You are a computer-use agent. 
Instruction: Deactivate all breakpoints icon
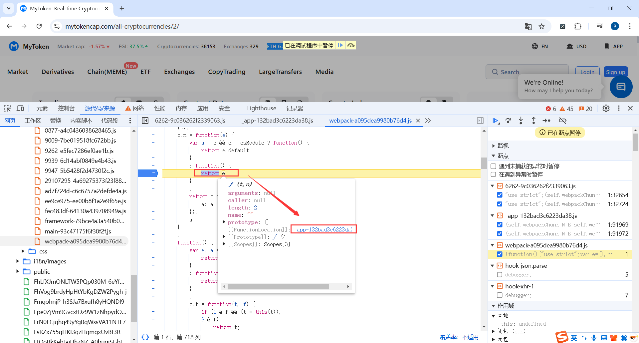563,121
